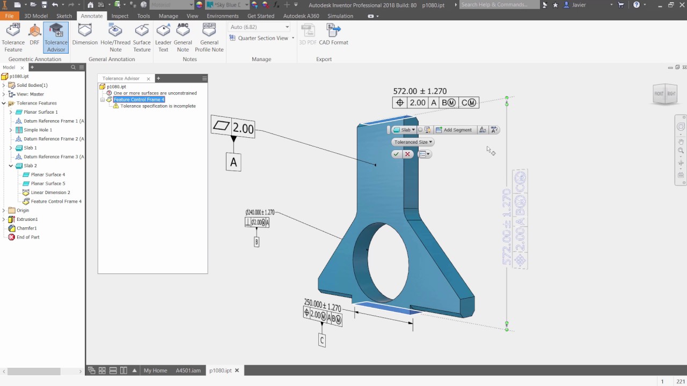Launch the Hole/Thread Note tool

pyautogui.click(x=115, y=38)
